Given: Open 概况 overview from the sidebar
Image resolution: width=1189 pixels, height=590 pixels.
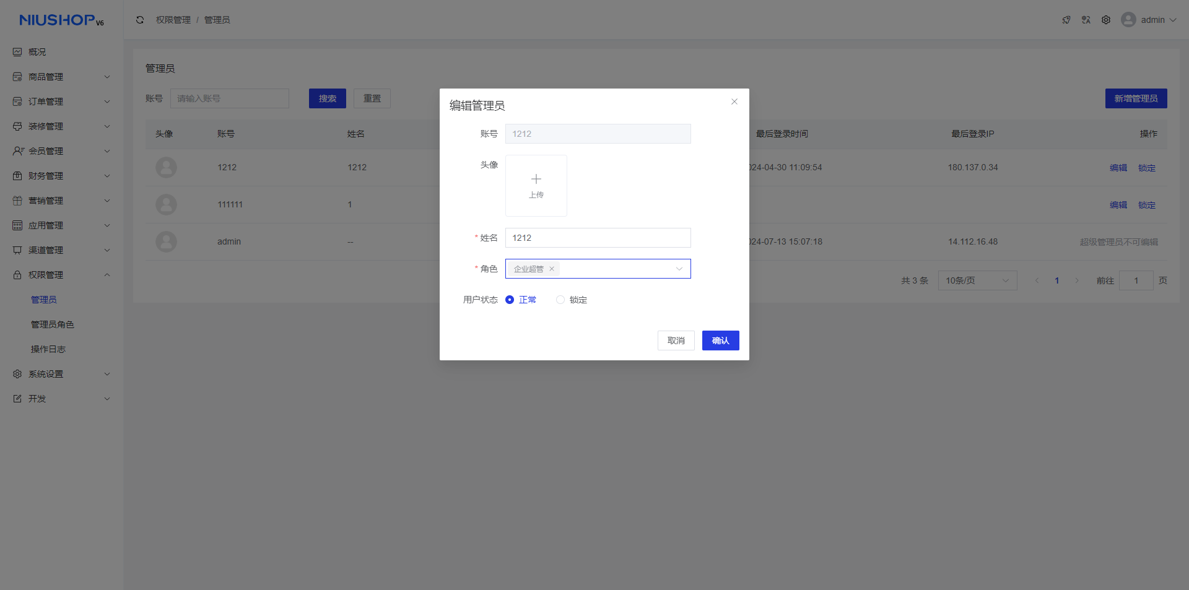Looking at the screenshot, I should point(37,52).
